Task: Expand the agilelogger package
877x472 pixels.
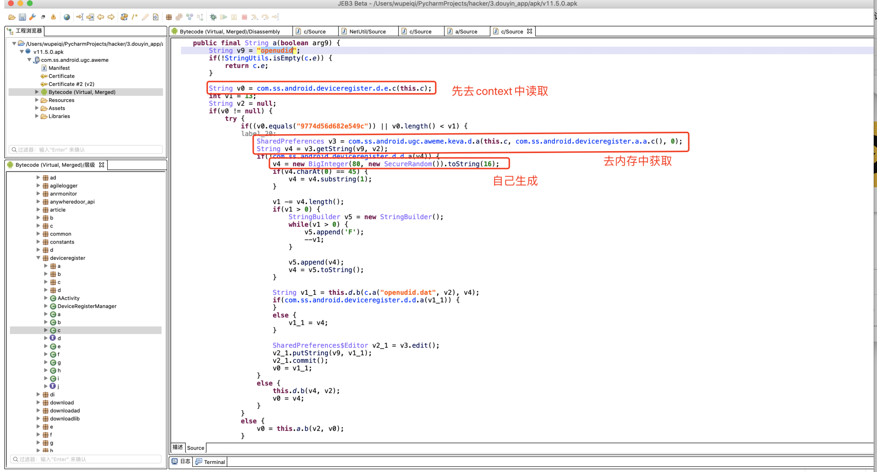Action: pos(38,185)
